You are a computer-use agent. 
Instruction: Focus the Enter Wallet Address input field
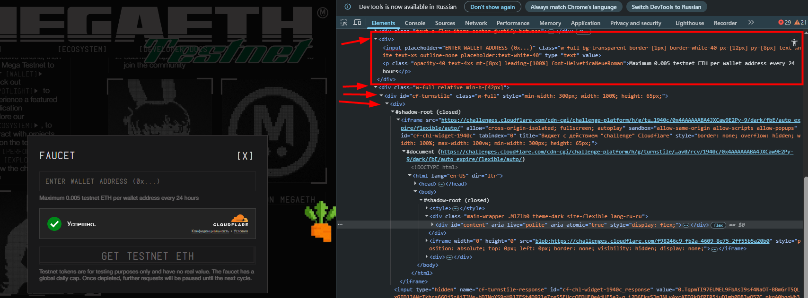point(148,181)
